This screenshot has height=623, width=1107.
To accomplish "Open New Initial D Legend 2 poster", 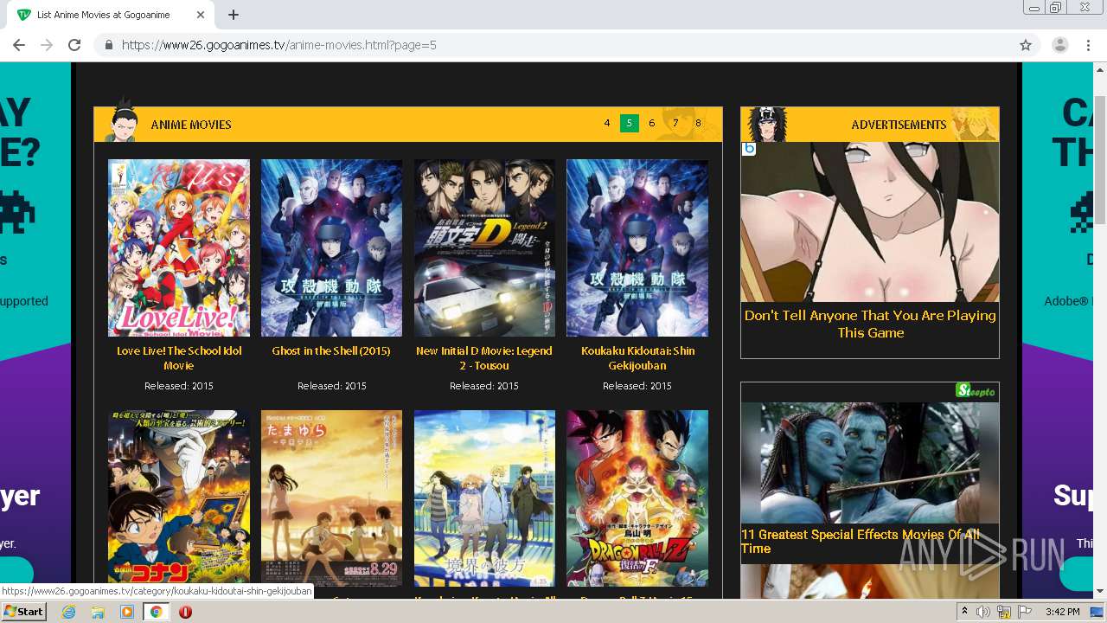I will point(484,247).
